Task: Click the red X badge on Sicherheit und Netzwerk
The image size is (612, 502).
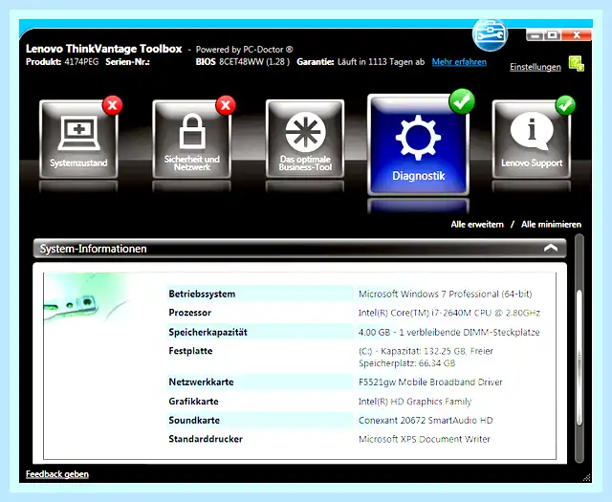Action: pos(226,105)
